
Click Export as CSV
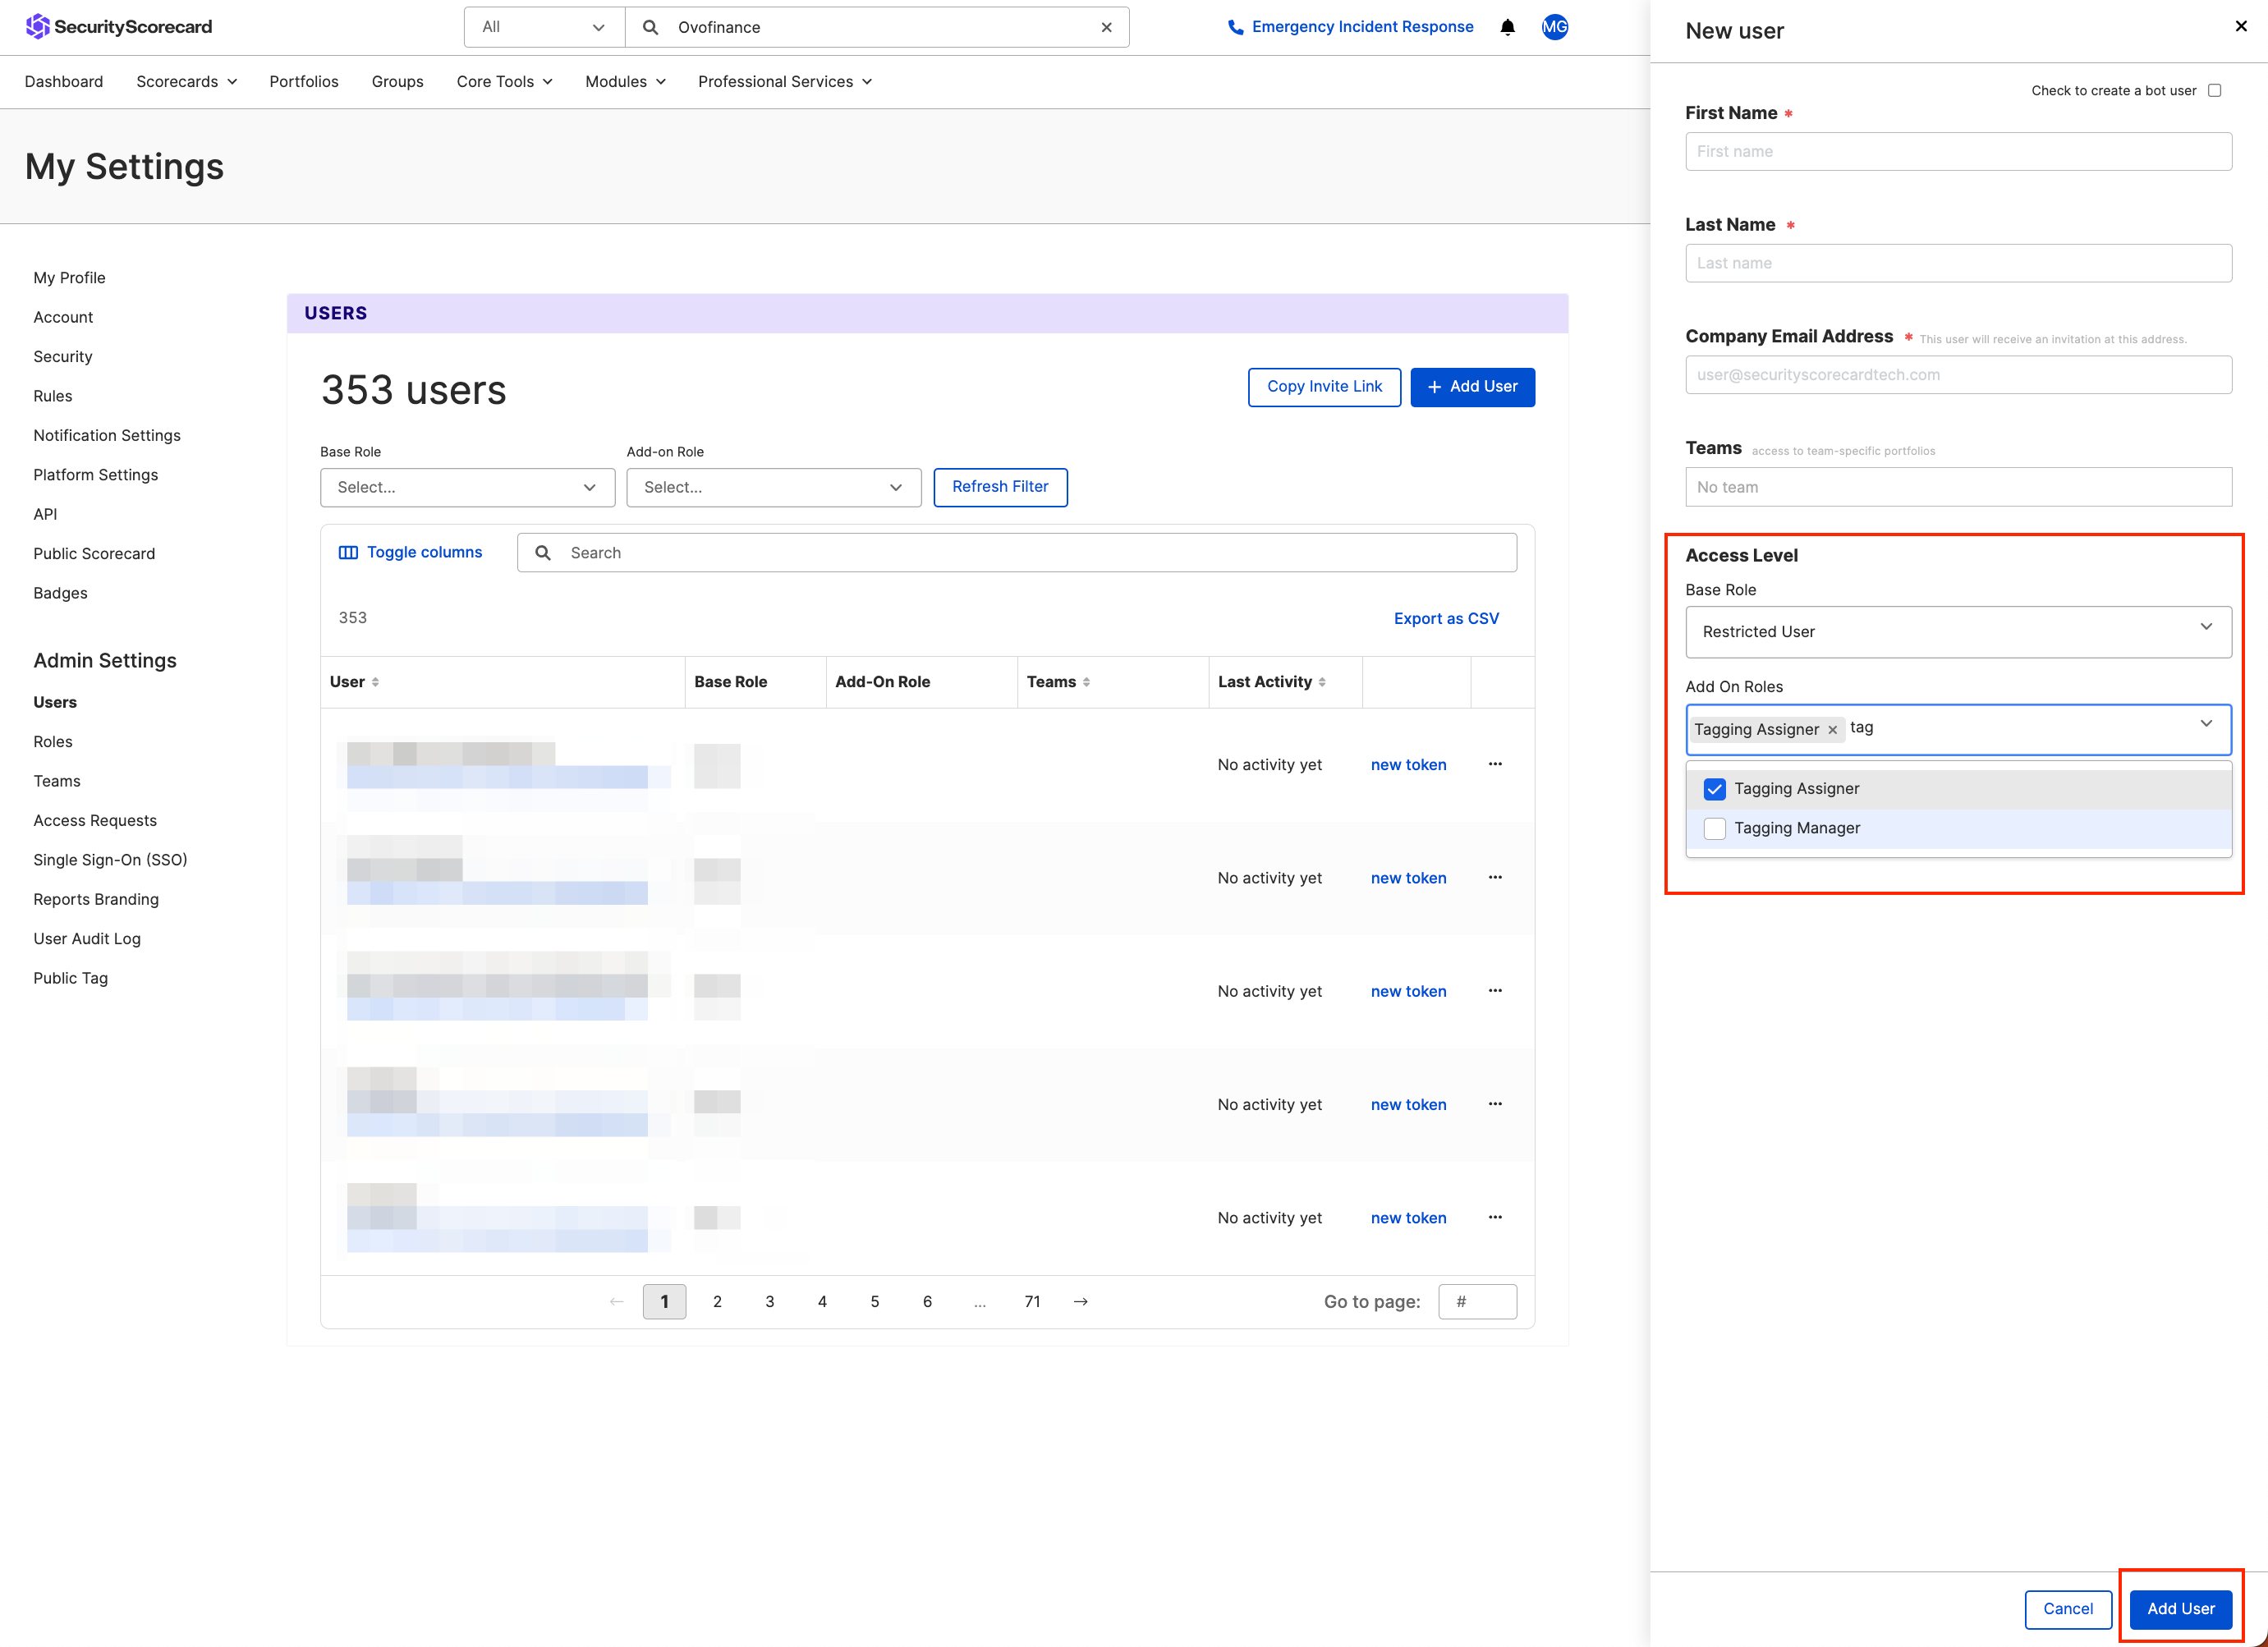[x=1446, y=618]
